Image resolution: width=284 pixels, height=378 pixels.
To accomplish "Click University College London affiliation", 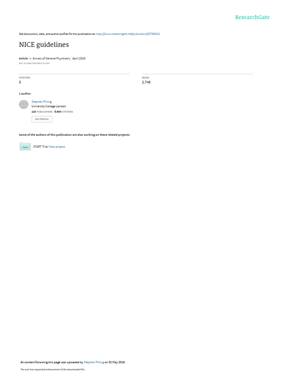I will click(x=49, y=106).
